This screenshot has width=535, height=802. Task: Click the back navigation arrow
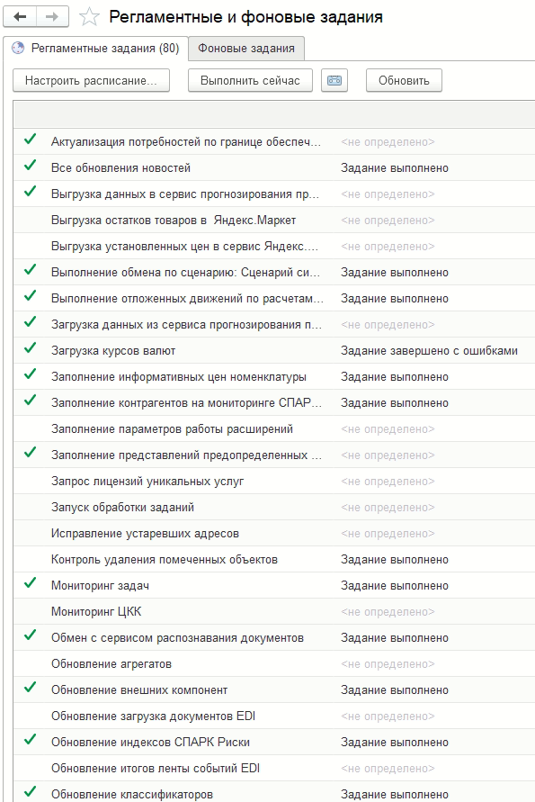point(20,17)
